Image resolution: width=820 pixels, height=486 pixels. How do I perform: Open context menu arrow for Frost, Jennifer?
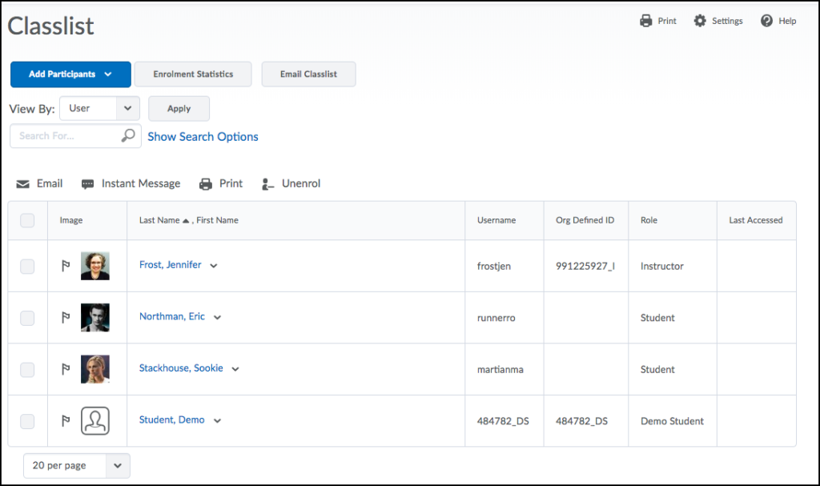tap(214, 266)
